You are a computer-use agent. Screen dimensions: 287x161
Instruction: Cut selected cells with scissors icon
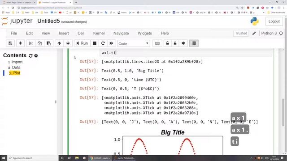point(30,43)
